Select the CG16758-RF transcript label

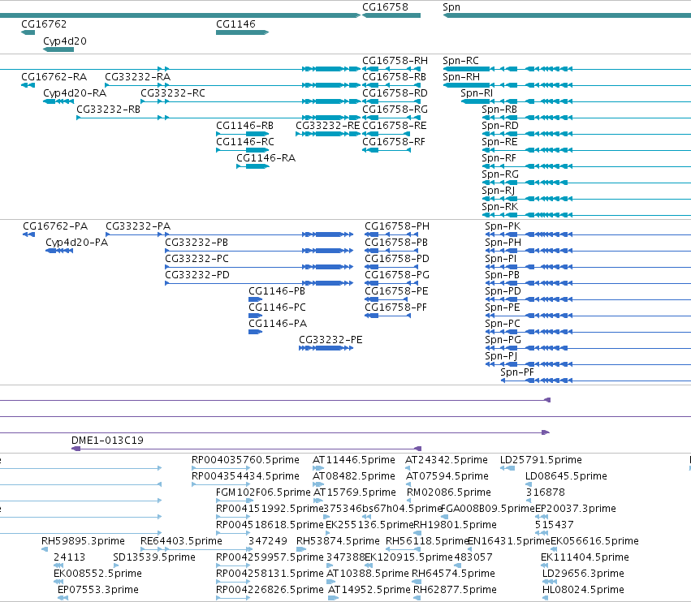point(394,142)
